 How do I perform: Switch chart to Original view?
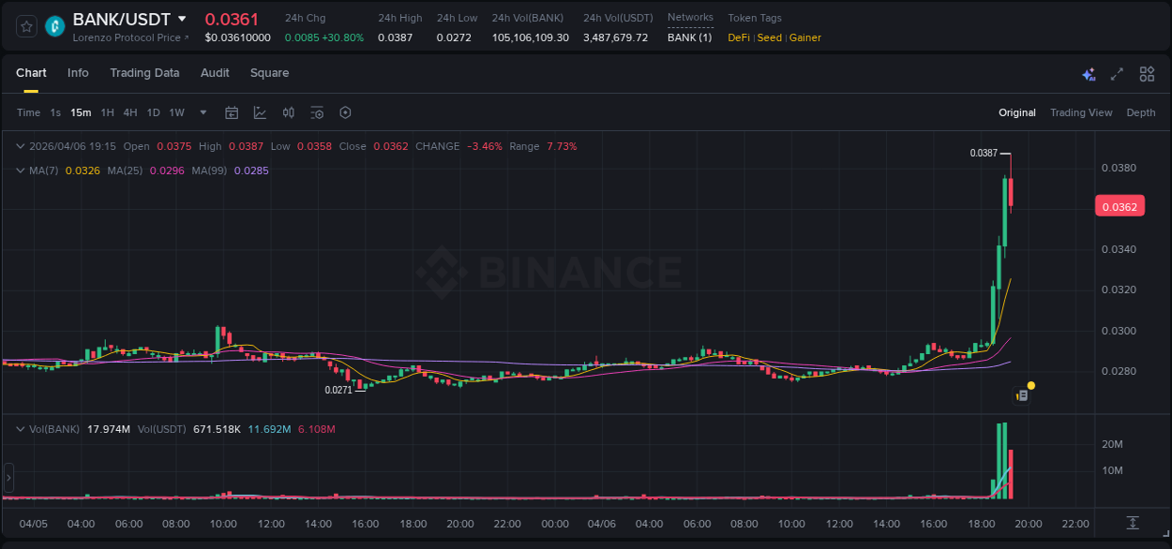[1017, 112]
